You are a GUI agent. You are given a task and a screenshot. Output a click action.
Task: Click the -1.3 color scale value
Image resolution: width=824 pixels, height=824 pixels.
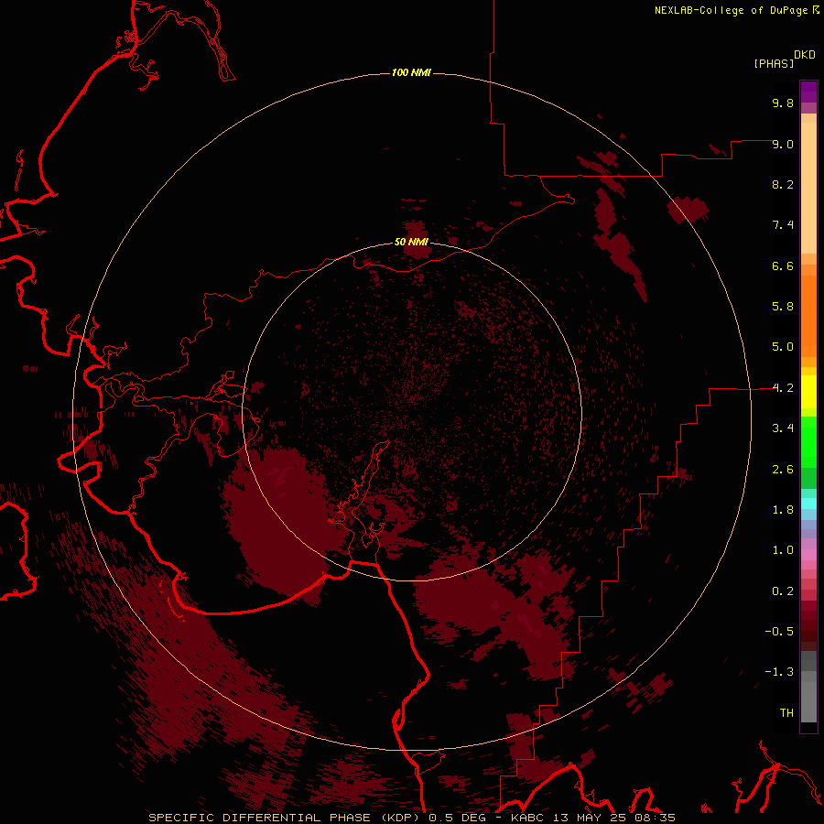tap(779, 672)
